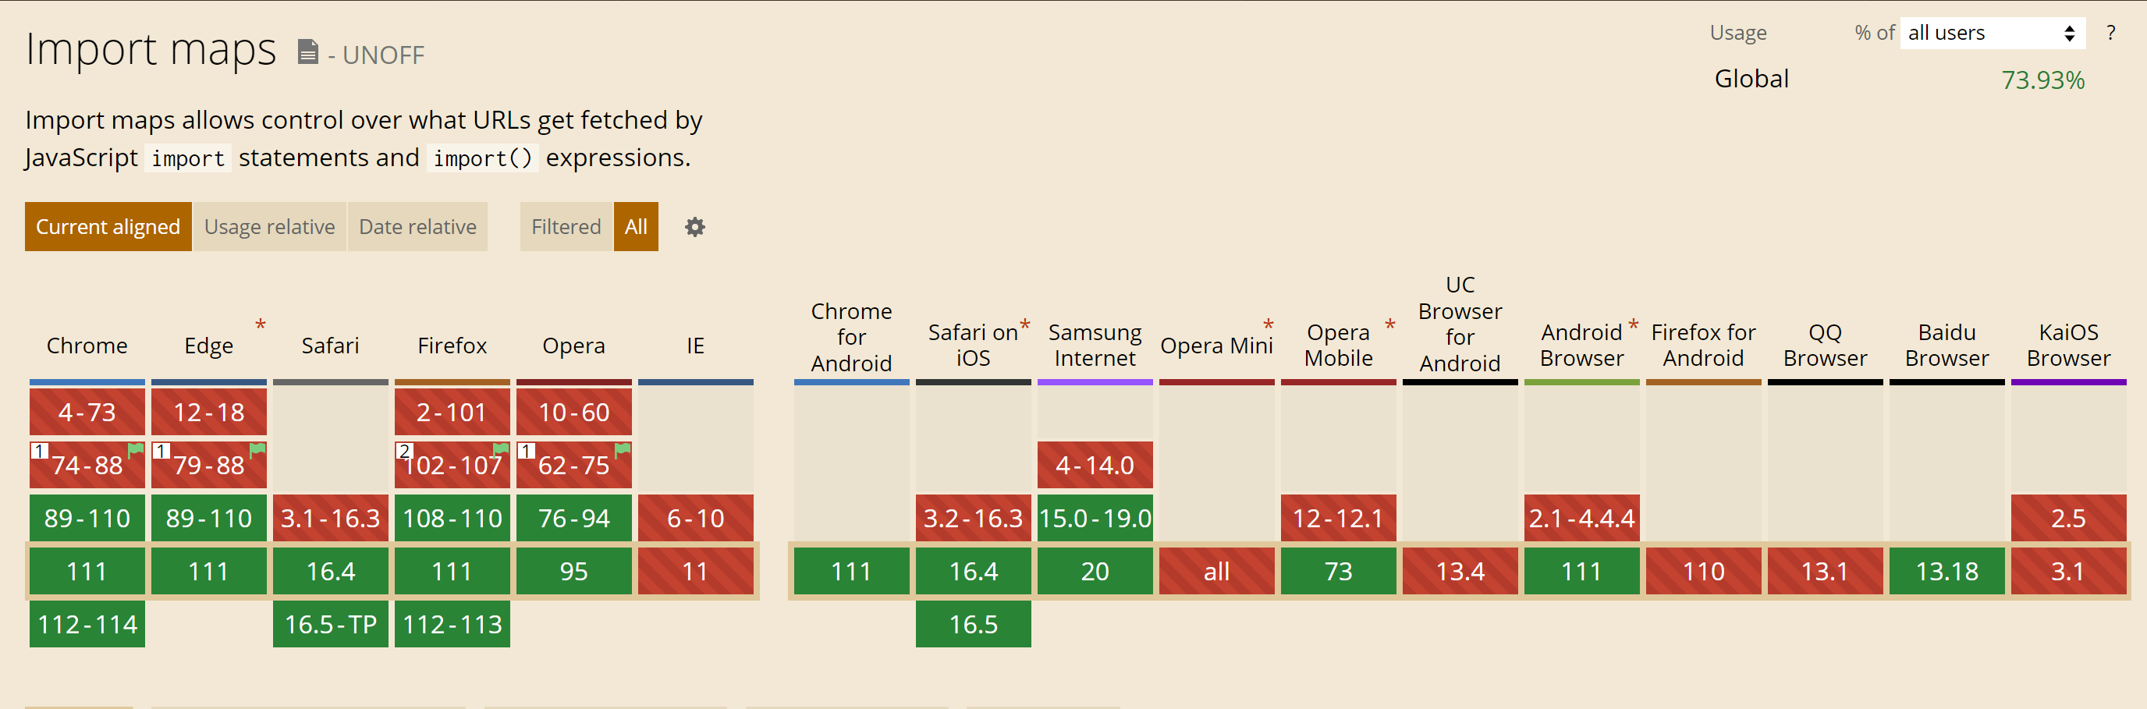Click the spec document icon beside title
This screenshot has height=709, width=2147.
click(x=307, y=51)
